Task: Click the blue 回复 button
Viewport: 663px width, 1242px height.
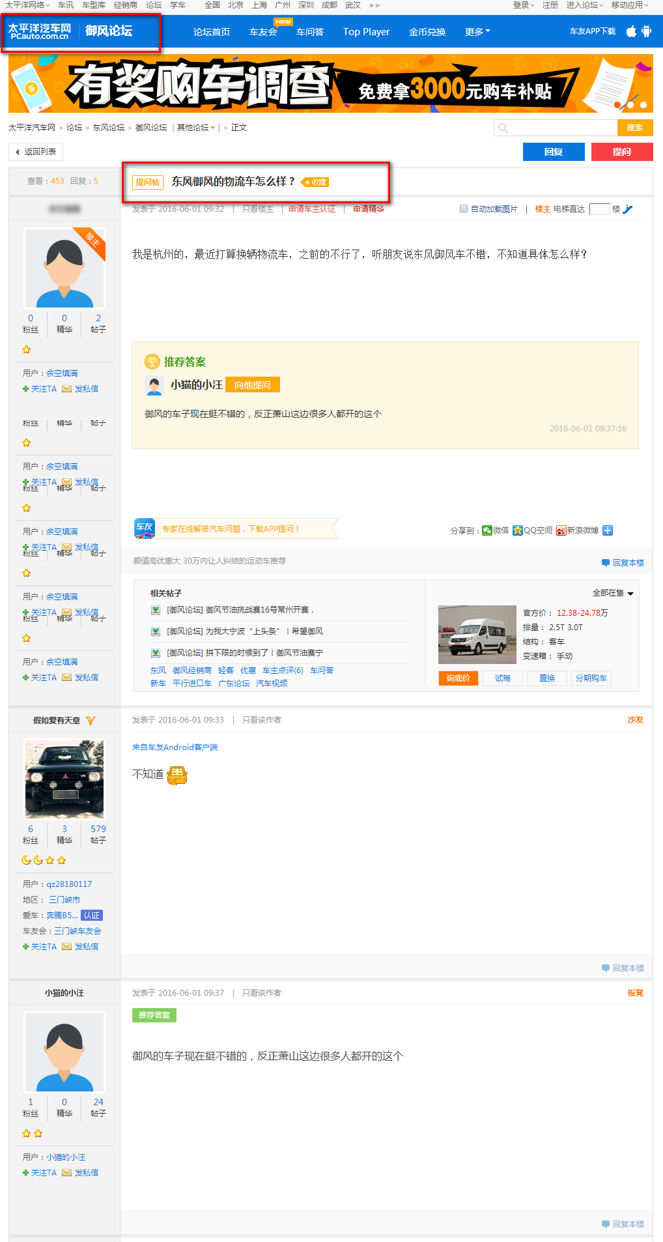Action: click(x=554, y=152)
